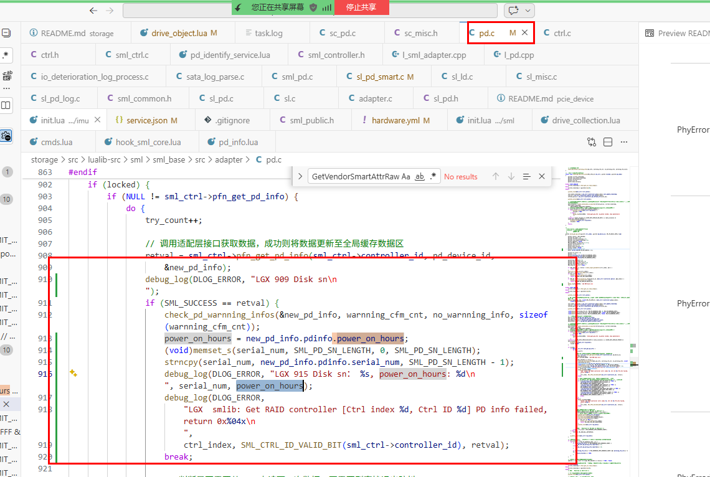Expand the replace field in find widget
Viewport: 710px width, 477px height.
click(x=300, y=176)
